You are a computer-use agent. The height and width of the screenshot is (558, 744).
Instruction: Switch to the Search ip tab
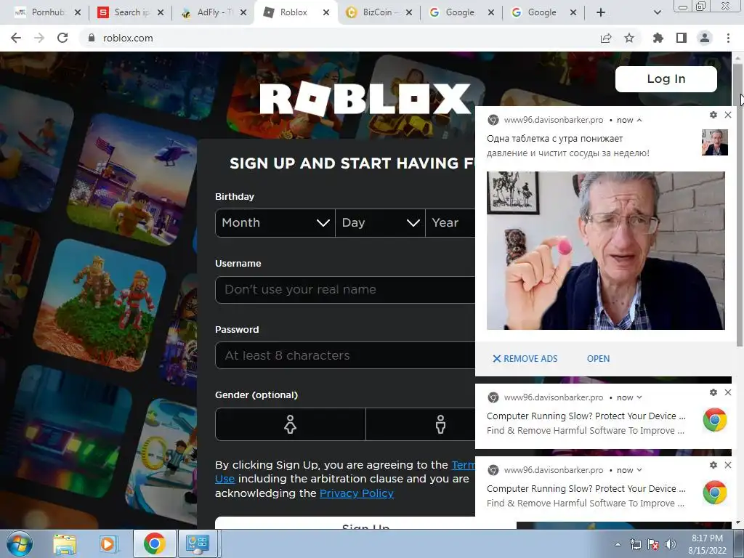click(x=130, y=12)
